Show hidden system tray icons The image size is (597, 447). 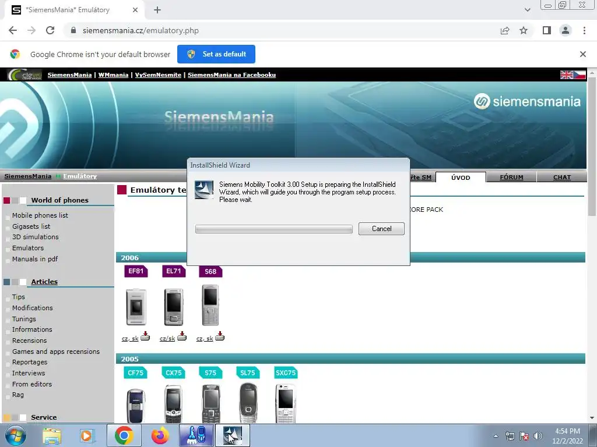(496, 436)
